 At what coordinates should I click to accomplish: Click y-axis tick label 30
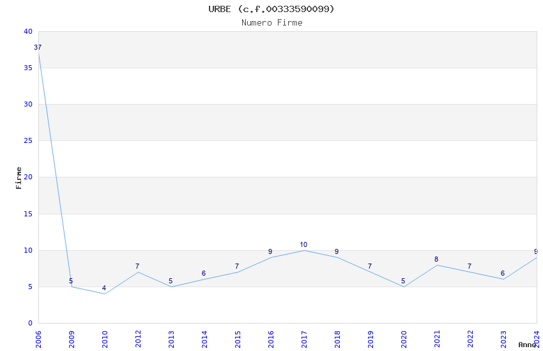(28, 104)
